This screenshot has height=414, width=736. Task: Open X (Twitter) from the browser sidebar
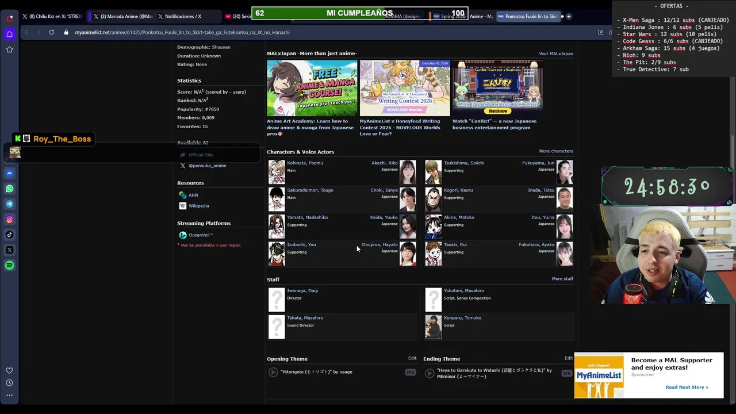click(10, 250)
